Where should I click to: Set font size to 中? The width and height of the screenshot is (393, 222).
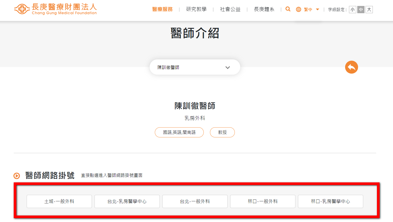click(x=361, y=10)
